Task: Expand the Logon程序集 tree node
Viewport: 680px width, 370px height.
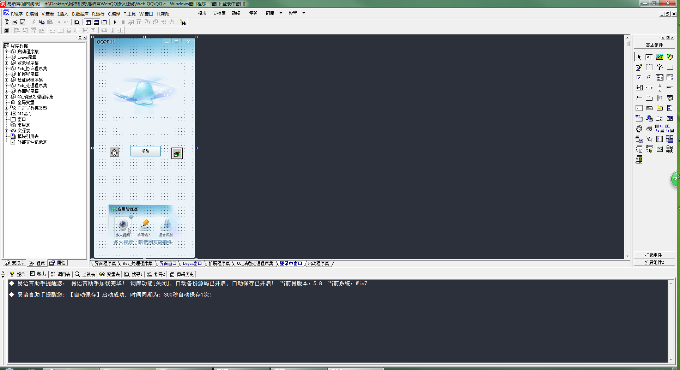Action: tap(6, 57)
